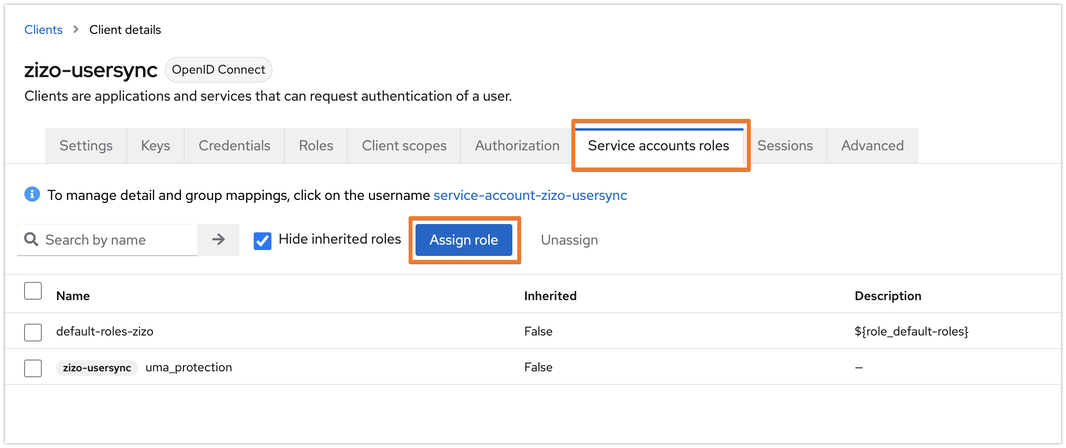This screenshot has height=448, width=1066.
Task: Open the Settings tab
Action: 86,146
